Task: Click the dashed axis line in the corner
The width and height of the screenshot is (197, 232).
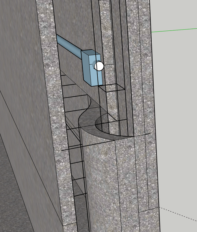Action: [x=178, y=214]
